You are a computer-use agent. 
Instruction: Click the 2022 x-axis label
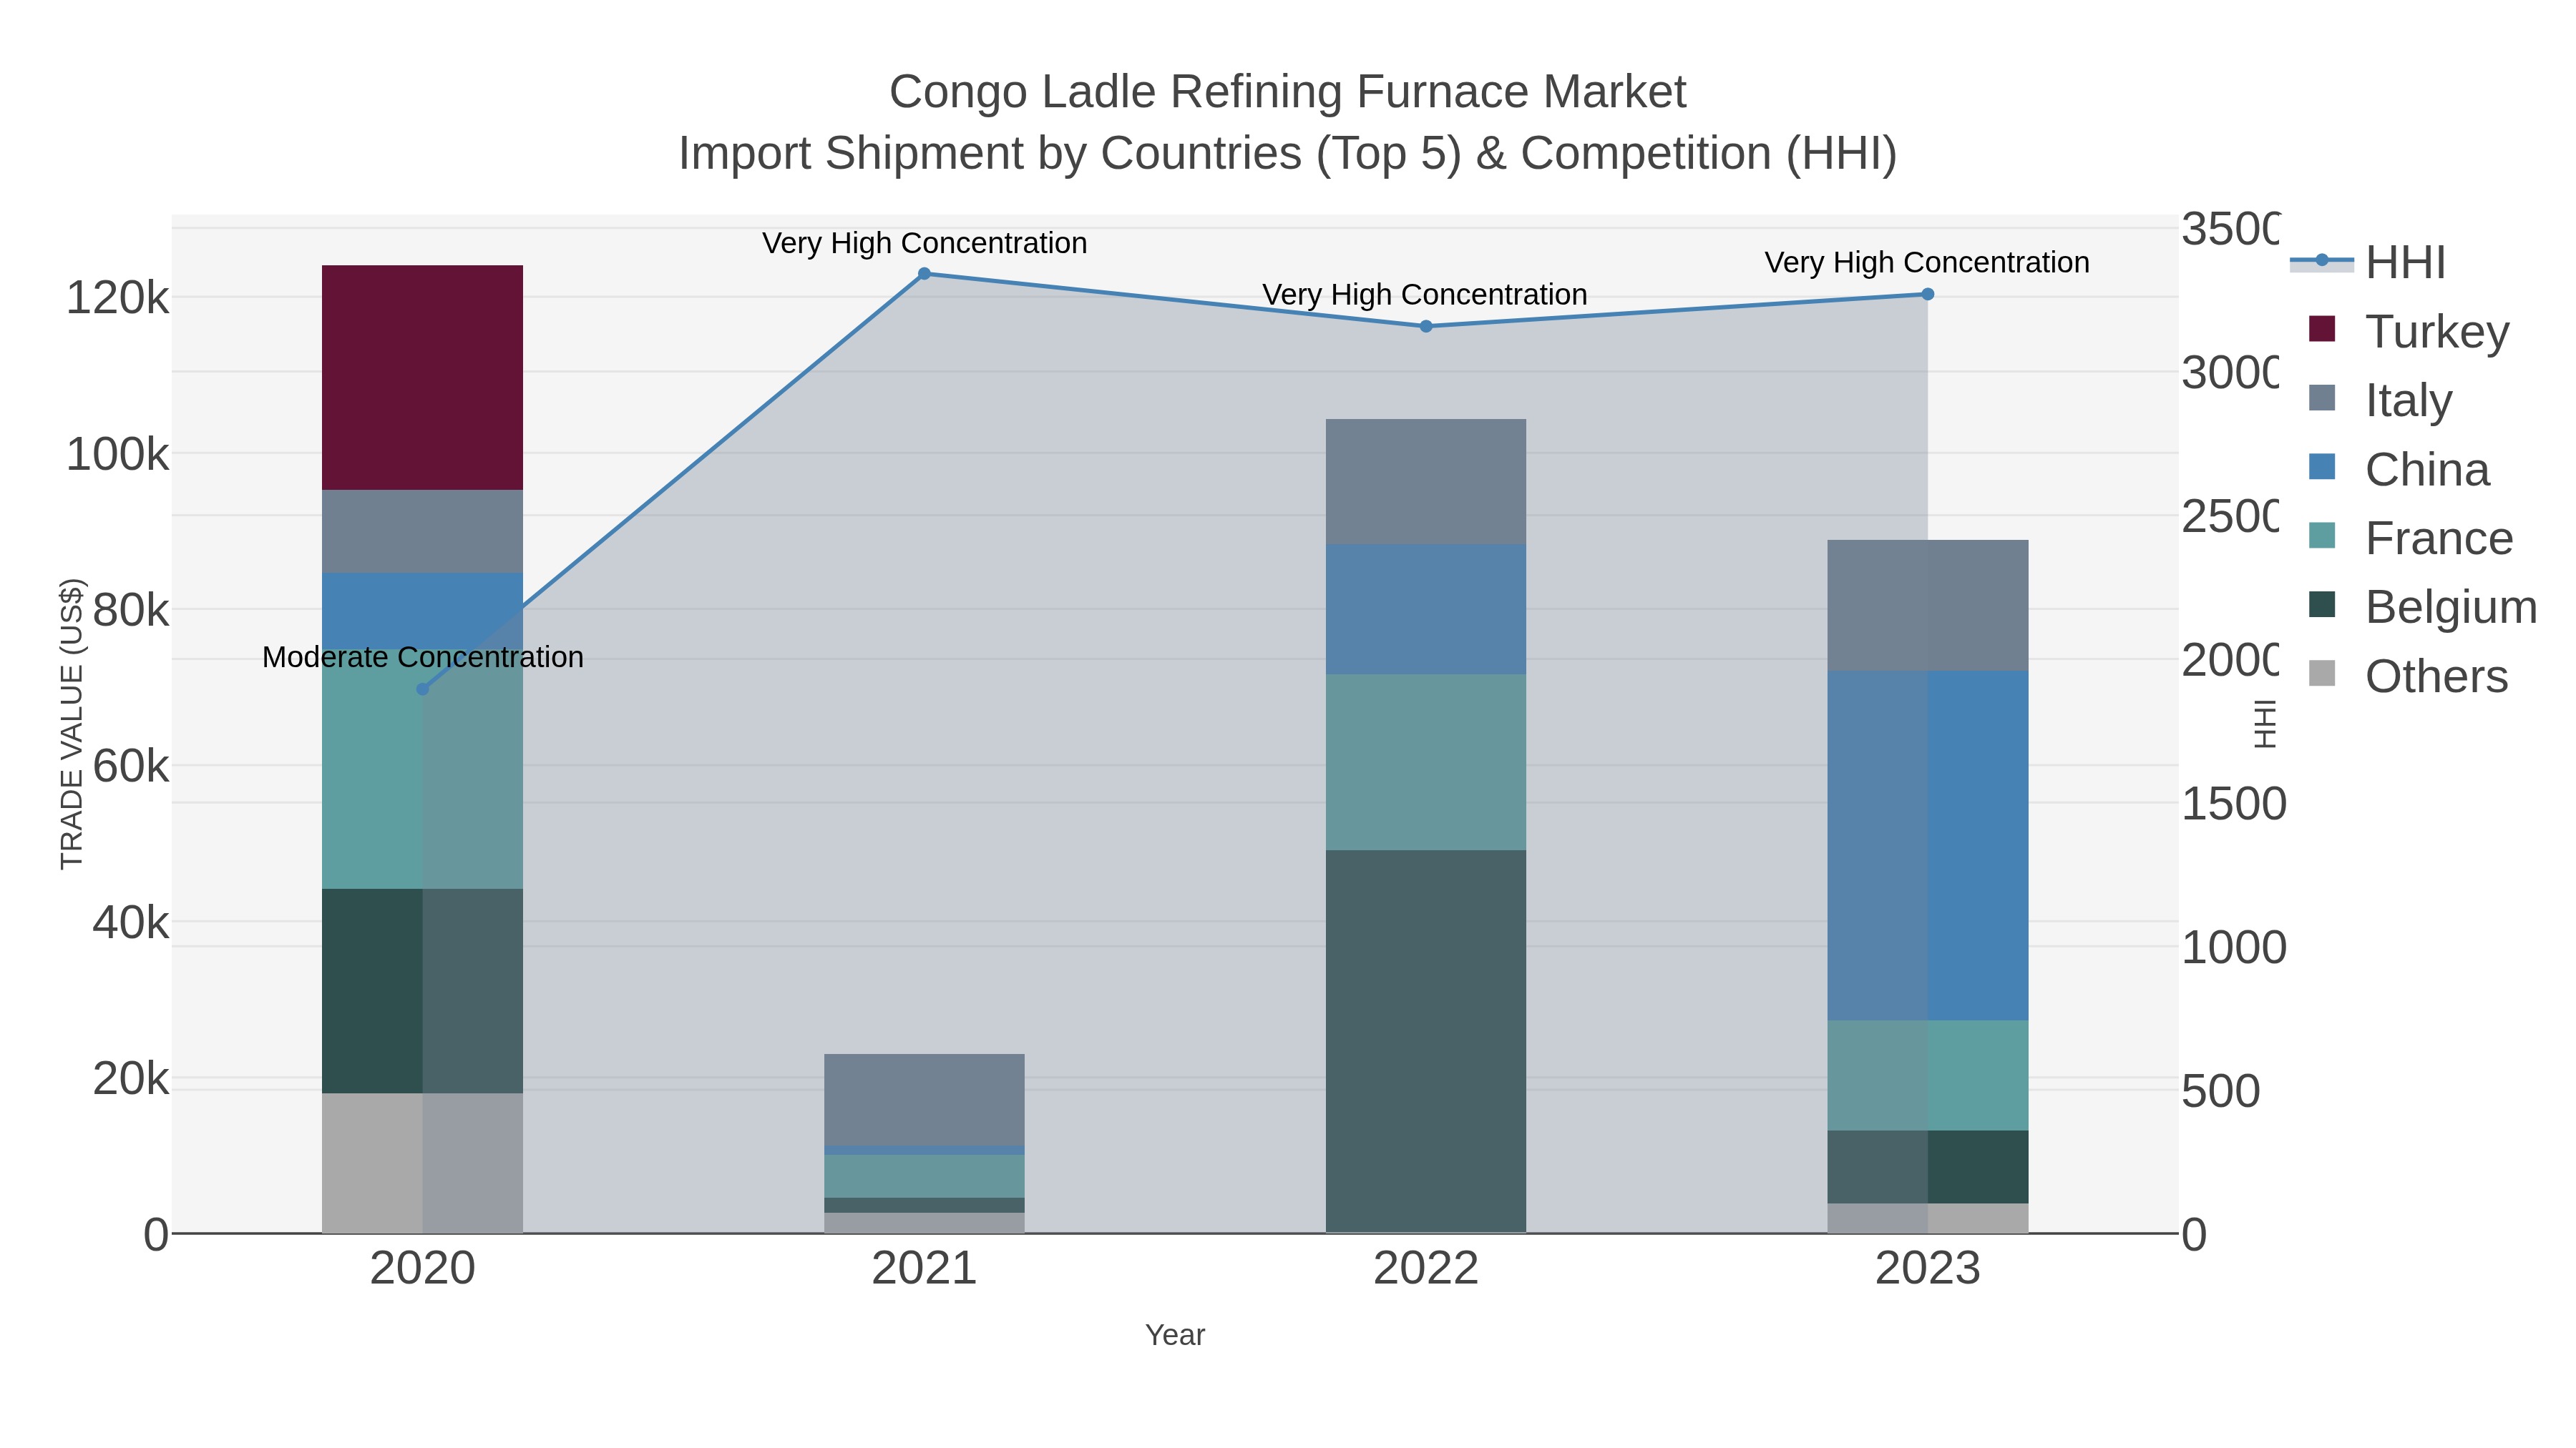(x=1426, y=1269)
